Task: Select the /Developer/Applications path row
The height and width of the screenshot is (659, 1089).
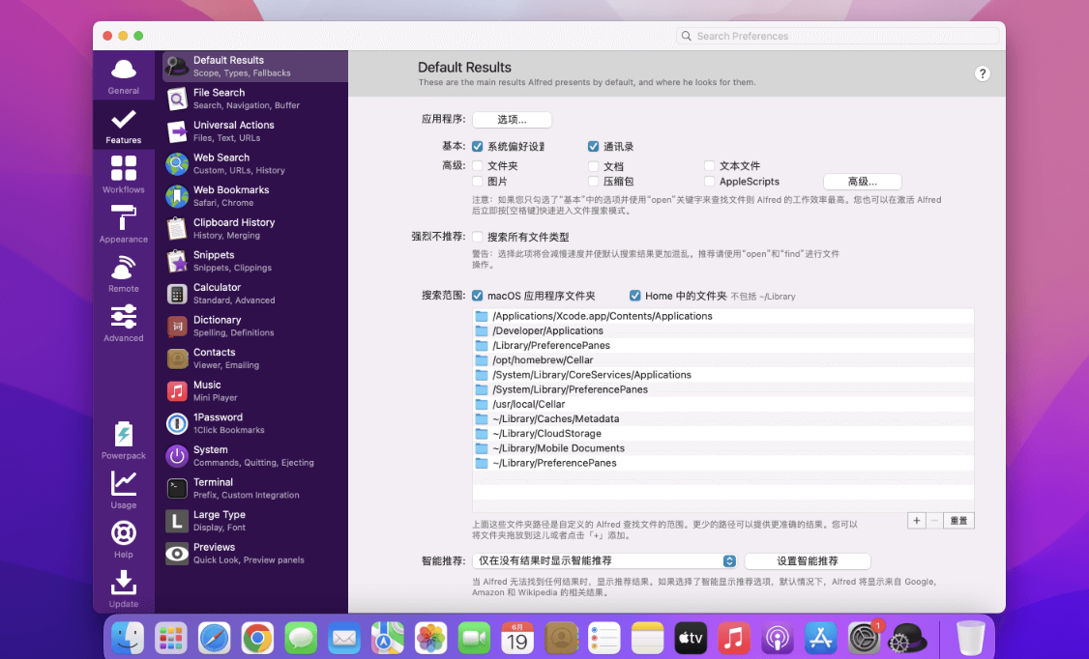Action: click(723, 330)
